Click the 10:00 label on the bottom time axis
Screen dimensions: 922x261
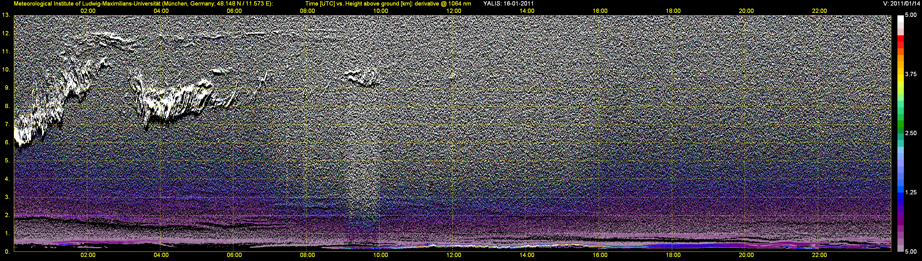click(380, 255)
